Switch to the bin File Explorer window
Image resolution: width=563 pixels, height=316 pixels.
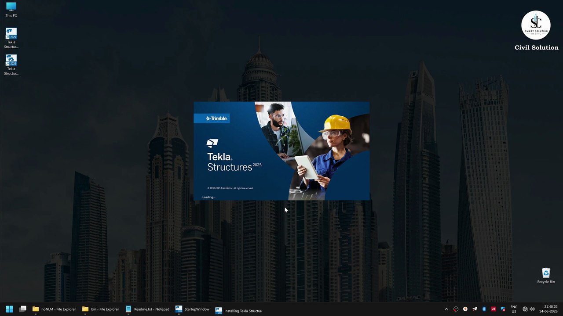pyautogui.click(x=101, y=309)
